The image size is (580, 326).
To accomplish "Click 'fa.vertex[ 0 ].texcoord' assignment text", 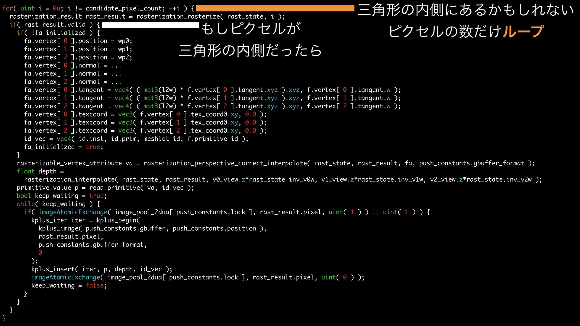I will tap(66, 114).
